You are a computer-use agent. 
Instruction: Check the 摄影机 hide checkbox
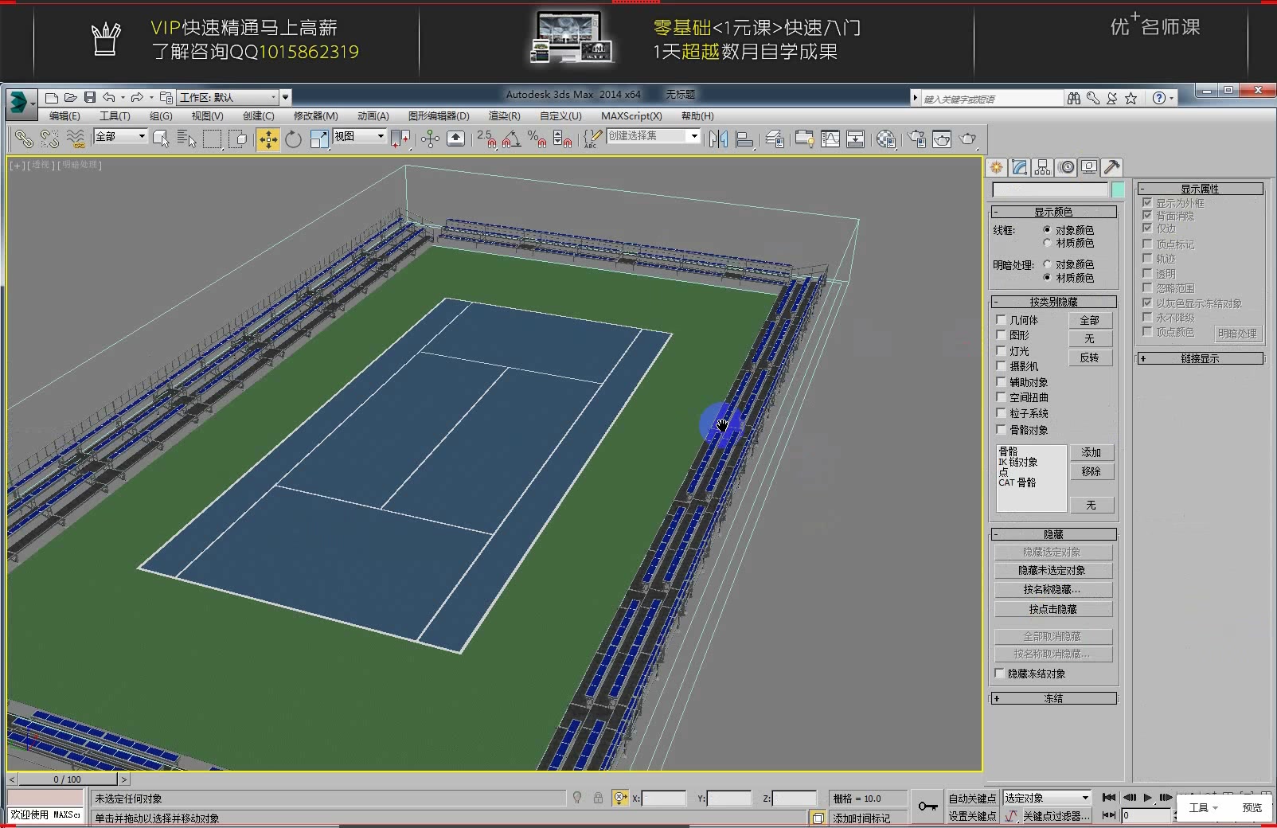click(1002, 365)
